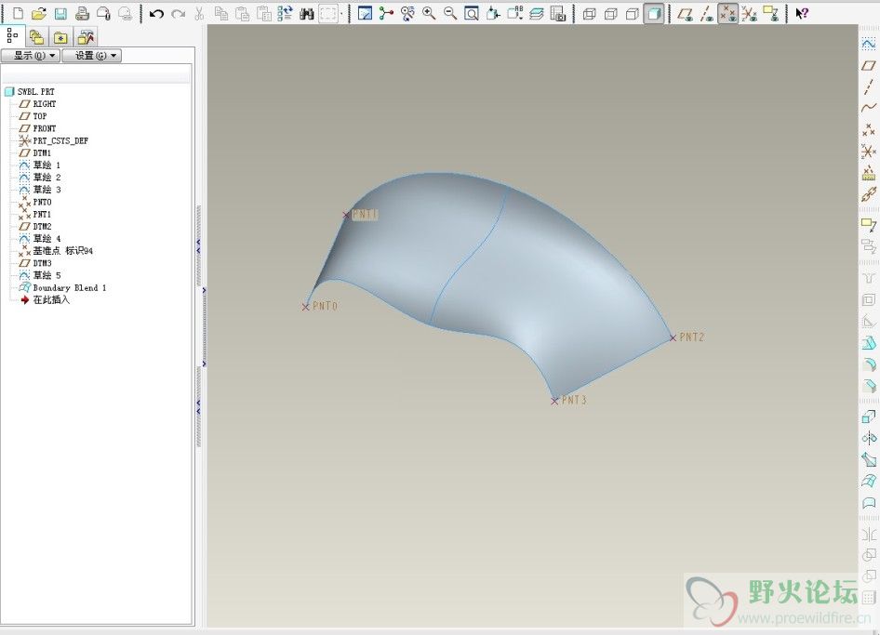Toggle annotation elements visibility
The width and height of the screenshot is (880, 635).
[771, 13]
